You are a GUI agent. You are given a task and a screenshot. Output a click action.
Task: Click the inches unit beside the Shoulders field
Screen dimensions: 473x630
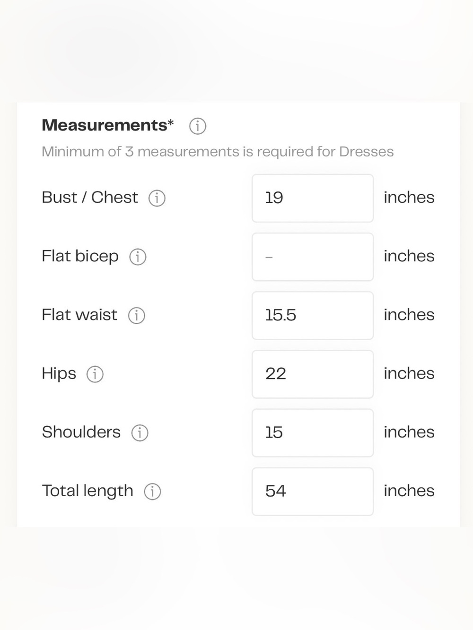(409, 432)
